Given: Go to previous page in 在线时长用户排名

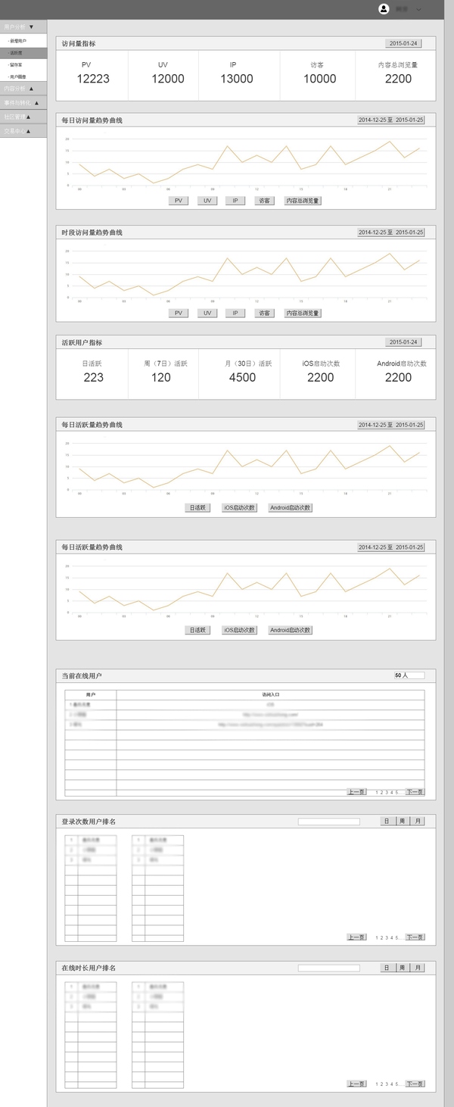Looking at the screenshot, I should coord(356,1084).
